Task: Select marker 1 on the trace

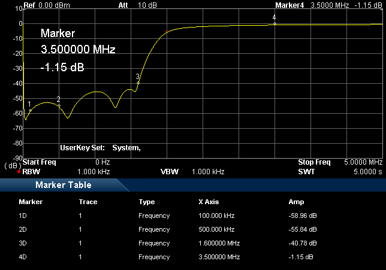Action: [29, 110]
